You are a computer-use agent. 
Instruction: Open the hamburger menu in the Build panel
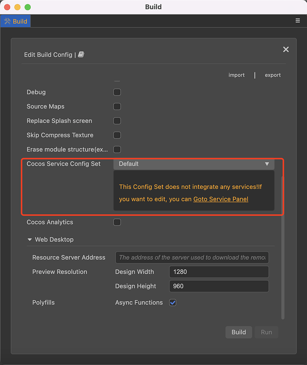coord(298,21)
